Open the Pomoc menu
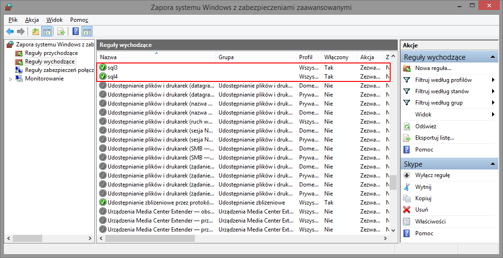Screen dimensions: 503x258 [x=79, y=20]
